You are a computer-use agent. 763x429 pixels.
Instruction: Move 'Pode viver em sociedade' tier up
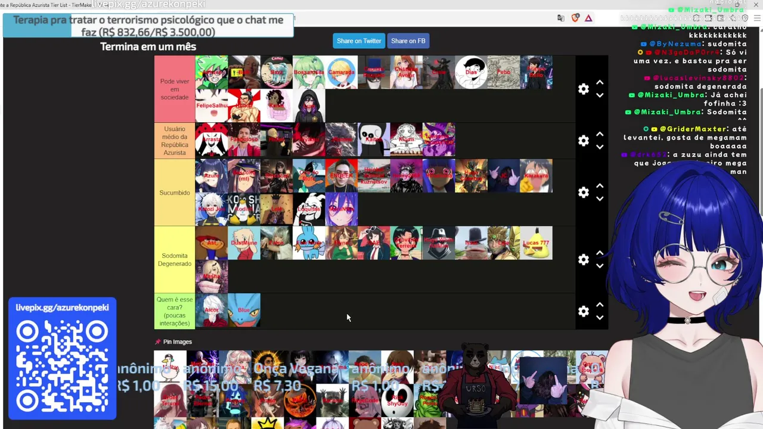point(600,83)
